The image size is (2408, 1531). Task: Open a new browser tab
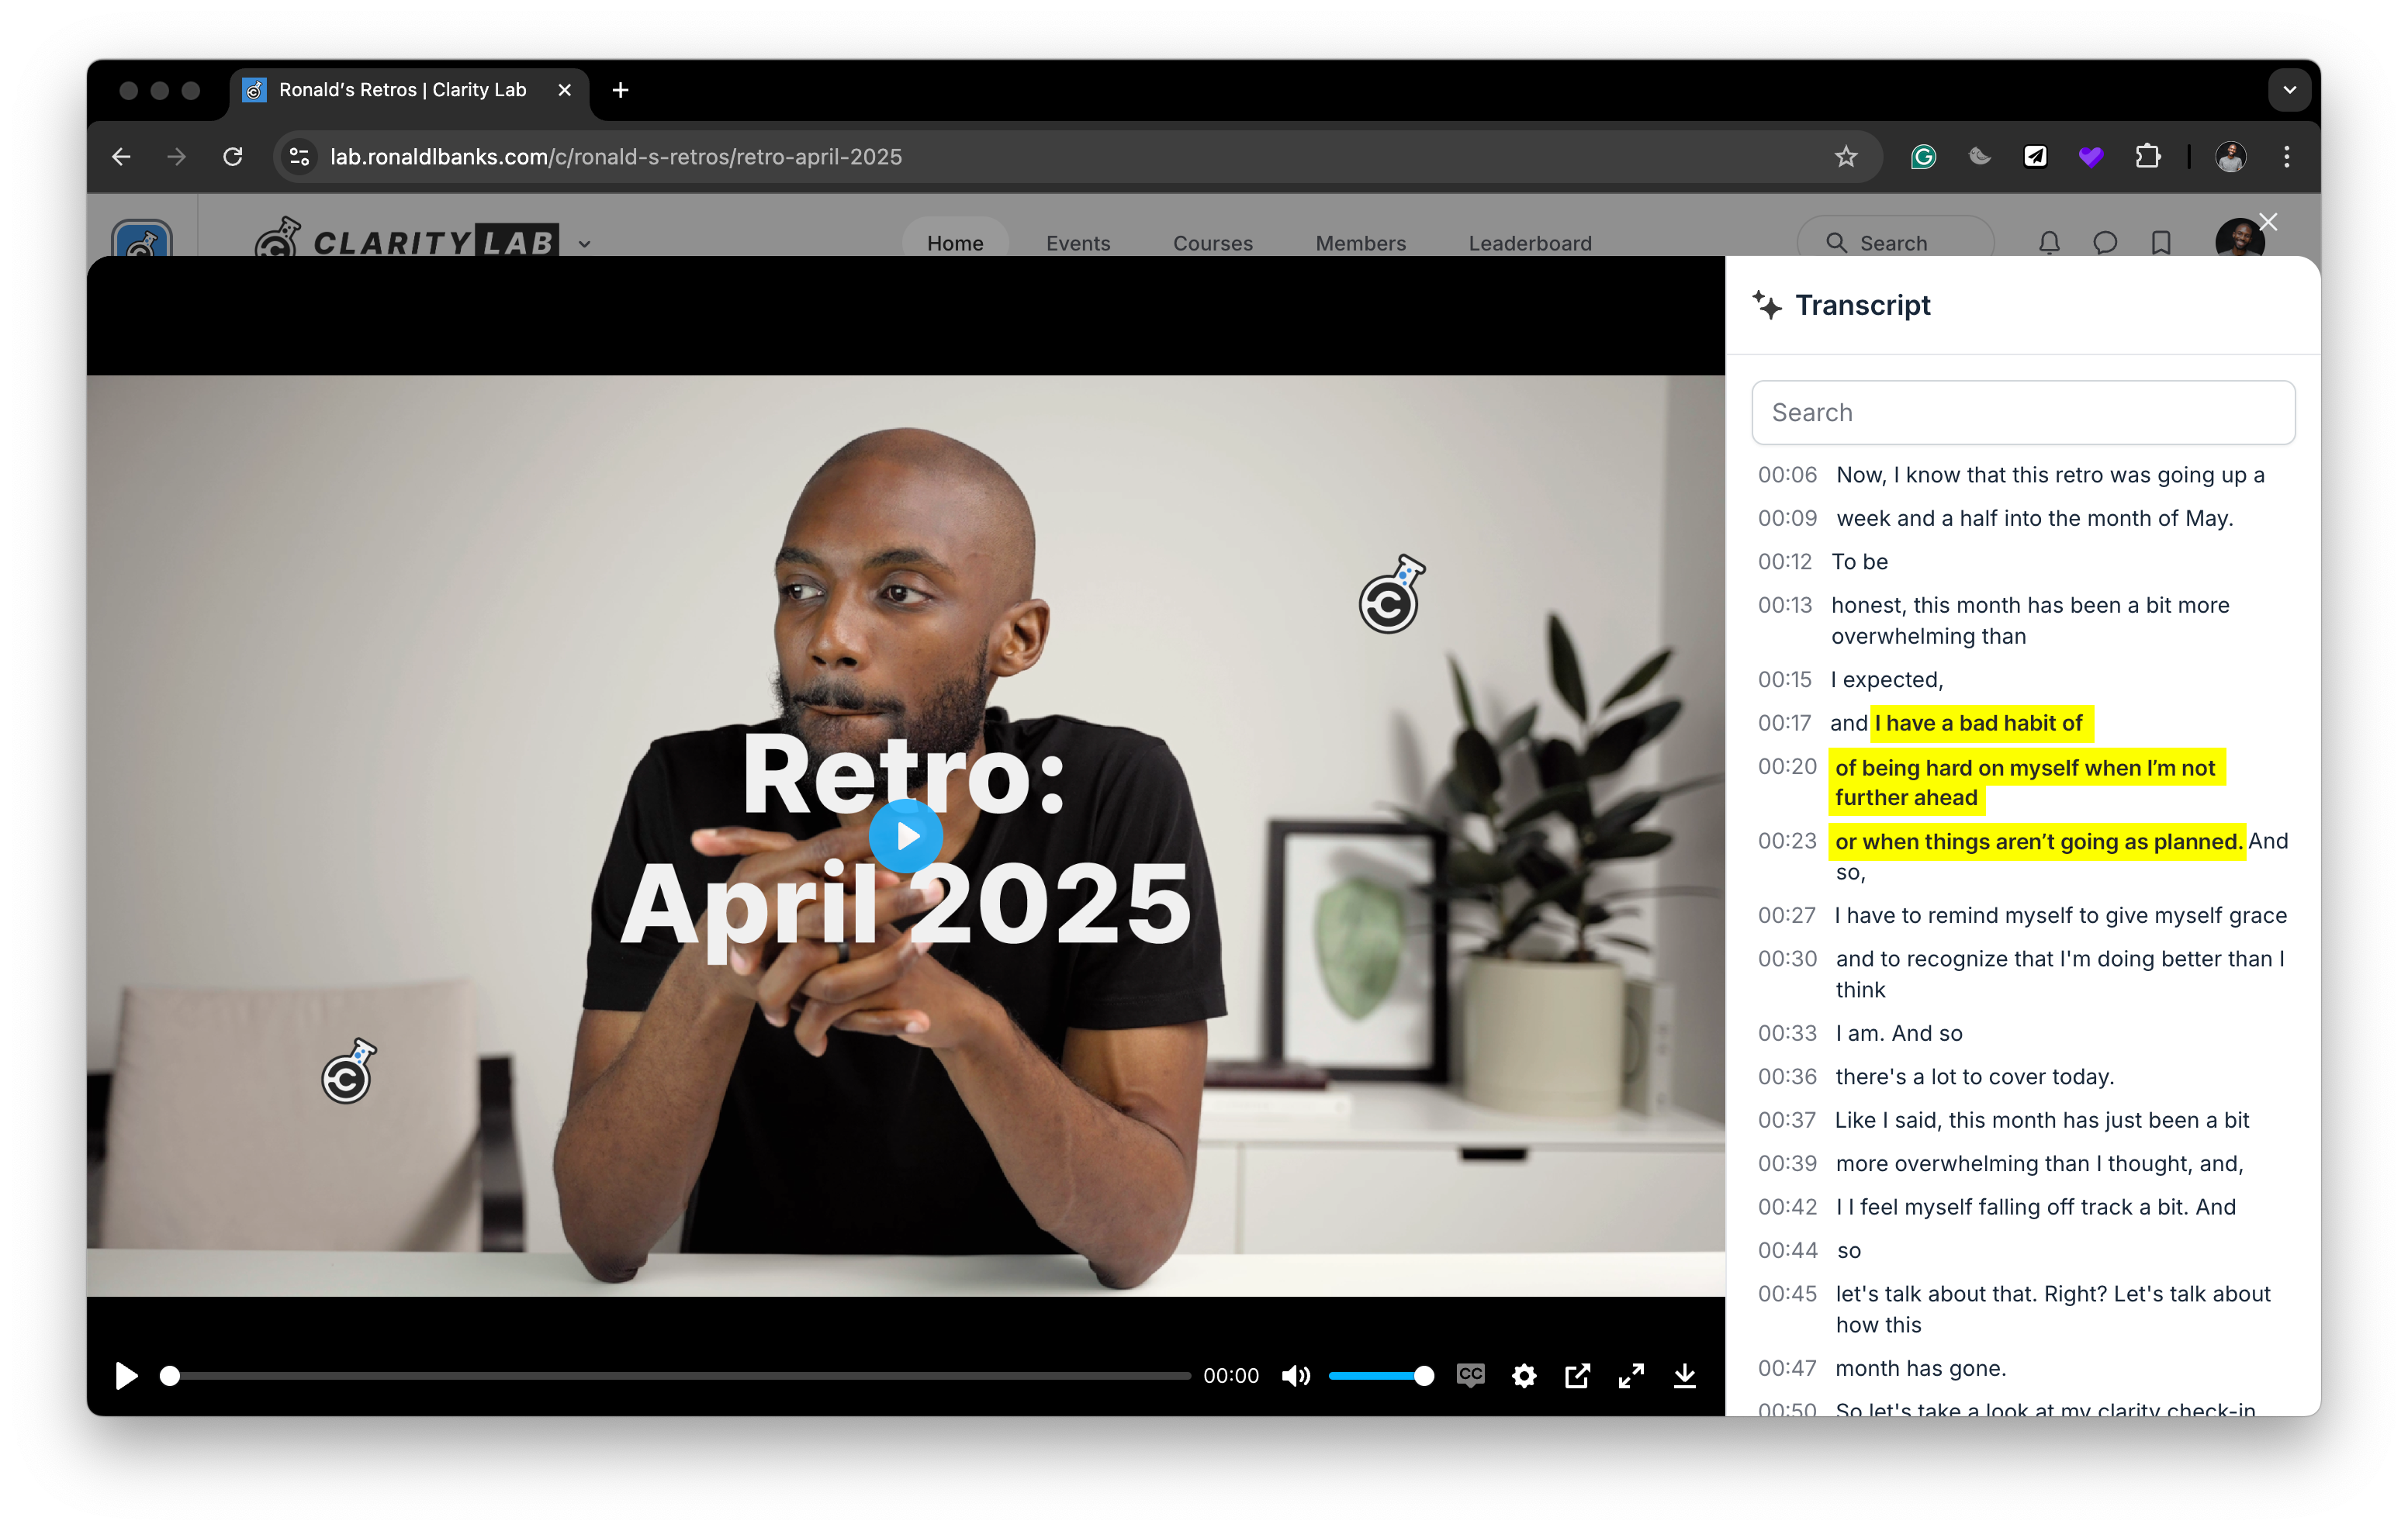pyautogui.click(x=620, y=90)
